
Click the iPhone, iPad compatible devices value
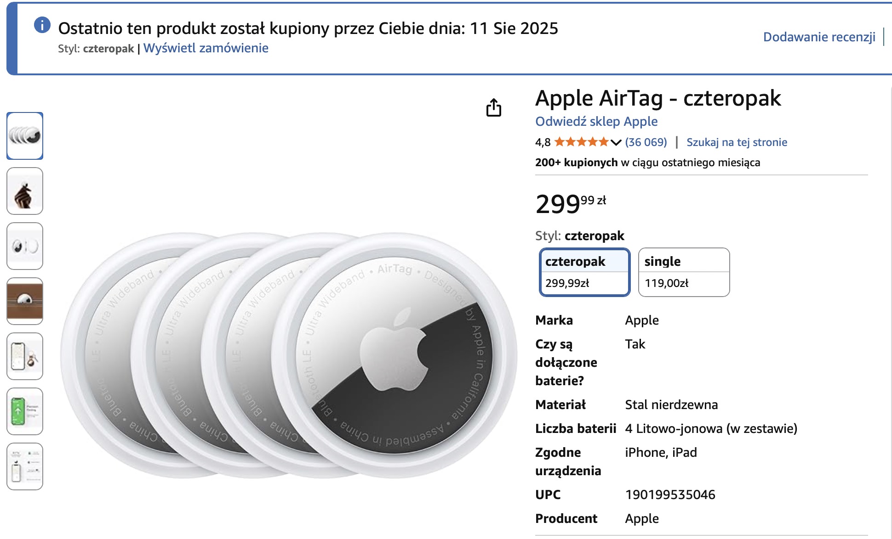click(x=661, y=452)
